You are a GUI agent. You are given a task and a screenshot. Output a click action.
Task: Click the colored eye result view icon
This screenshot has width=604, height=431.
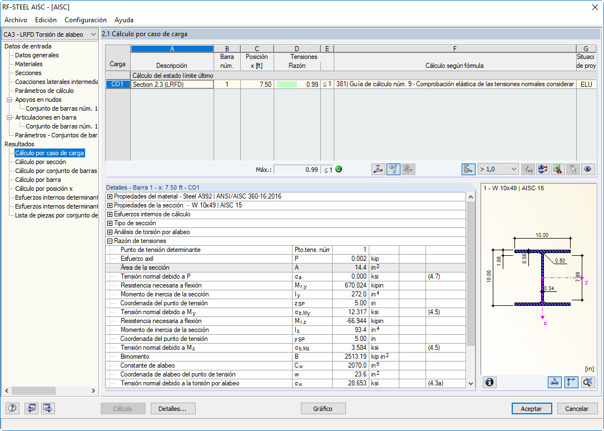coord(543,169)
